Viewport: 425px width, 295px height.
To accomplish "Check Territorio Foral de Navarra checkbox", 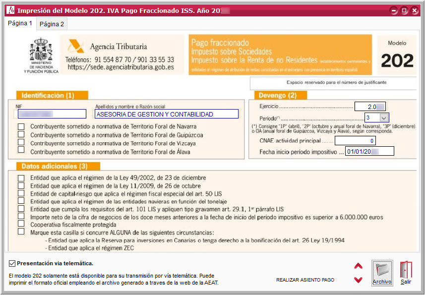I will (21, 126).
